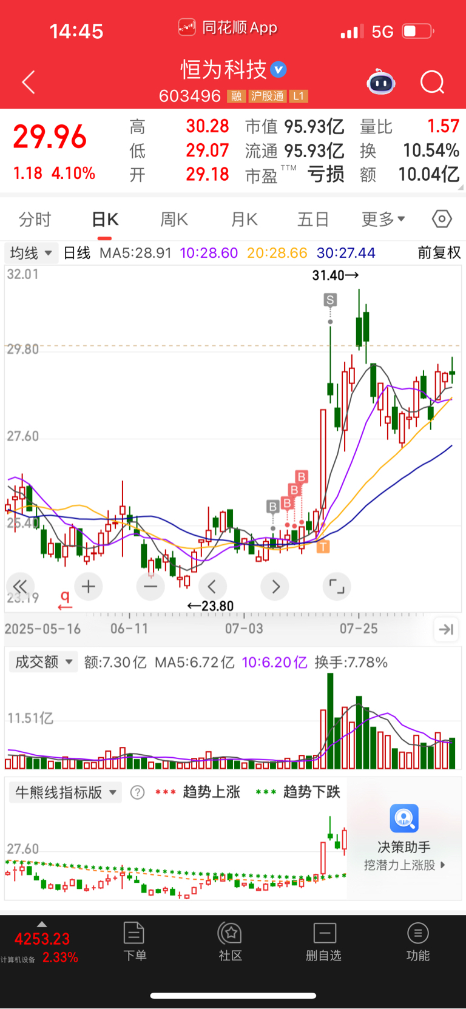Tap the 沪股通 tag

click(267, 96)
